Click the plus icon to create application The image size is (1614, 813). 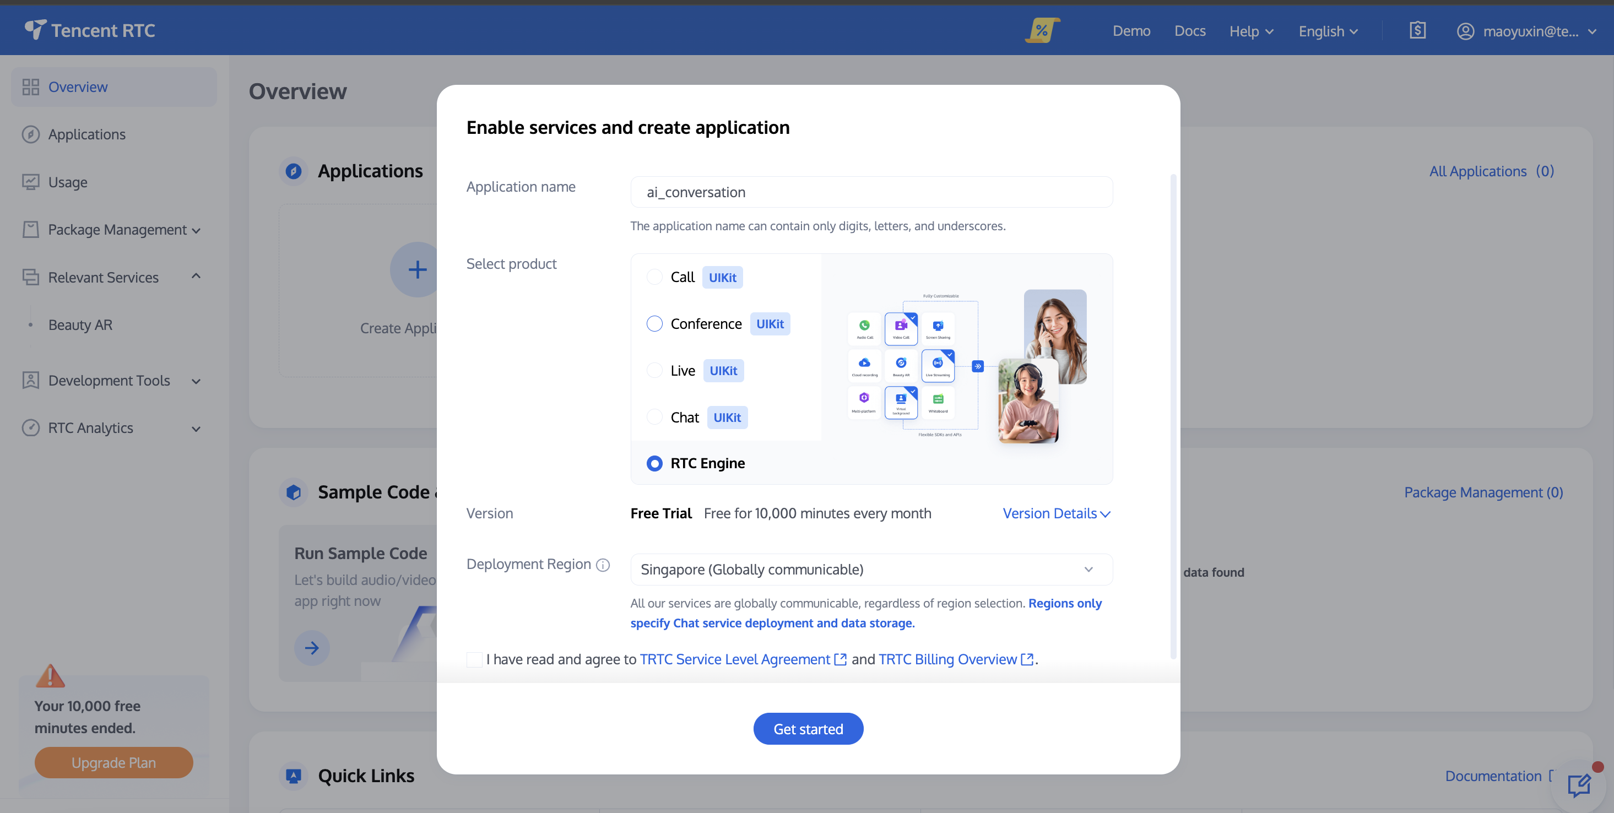418,270
